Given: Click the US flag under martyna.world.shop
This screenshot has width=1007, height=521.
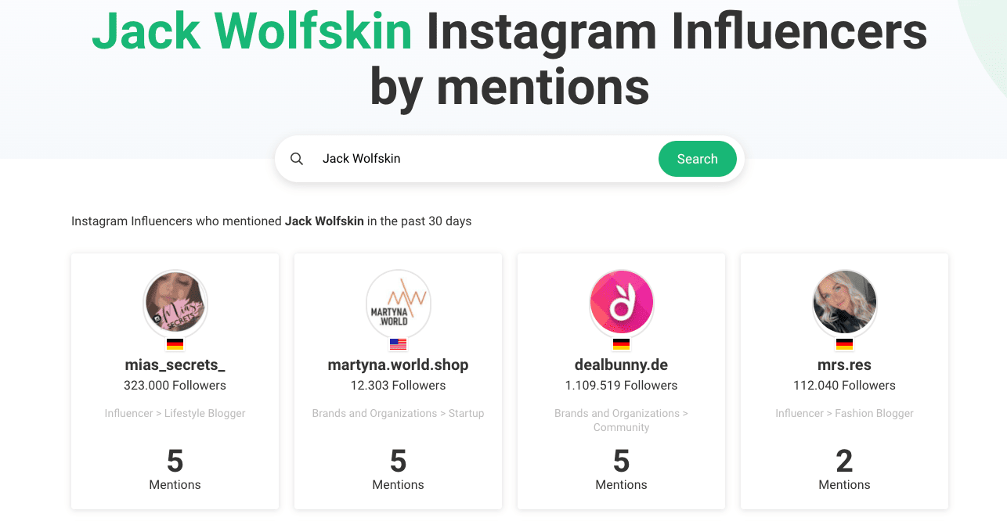Looking at the screenshot, I should 398,343.
